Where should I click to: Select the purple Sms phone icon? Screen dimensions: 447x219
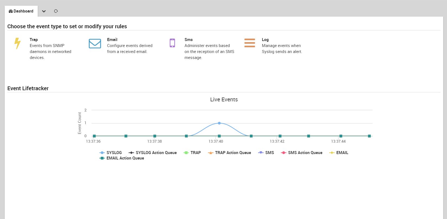pyautogui.click(x=172, y=43)
